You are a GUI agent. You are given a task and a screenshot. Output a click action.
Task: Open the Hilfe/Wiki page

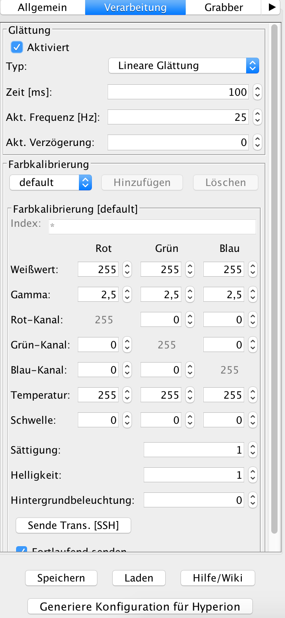(x=217, y=578)
